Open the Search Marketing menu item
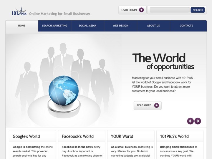212x159 pixels. pyautogui.click(x=54, y=26)
